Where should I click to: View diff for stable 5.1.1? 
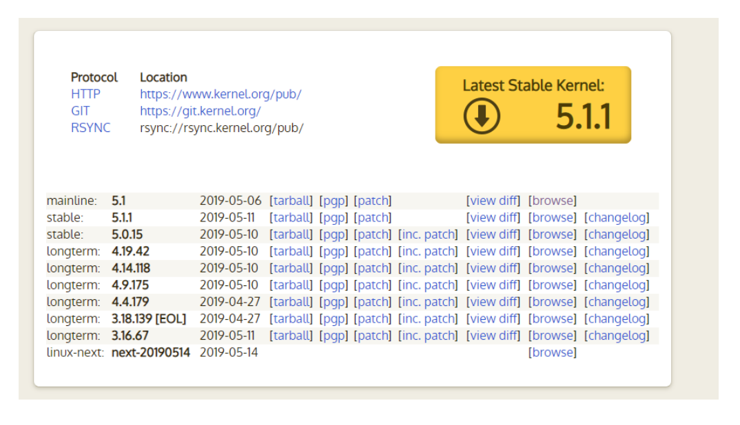(493, 218)
